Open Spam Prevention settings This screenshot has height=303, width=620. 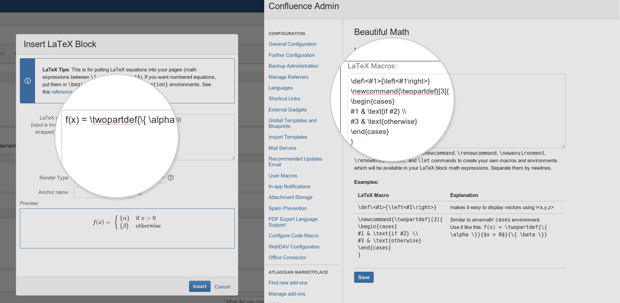pyautogui.click(x=287, y=208)
